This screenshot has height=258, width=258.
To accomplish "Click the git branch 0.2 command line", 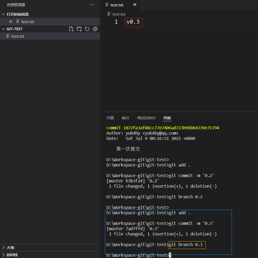I will pos(154,197).
